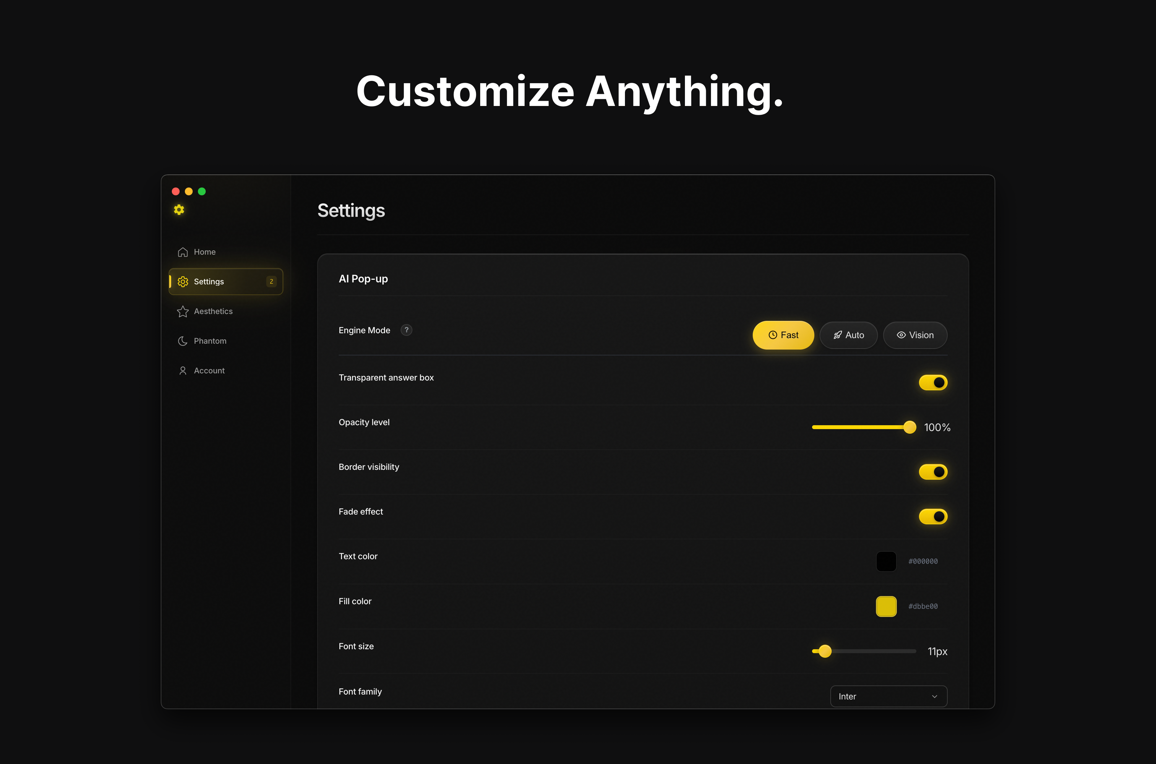Click the Engine Mode help question mark
This screenshot has width=1156, height=764.
click(x=406, y=330)
